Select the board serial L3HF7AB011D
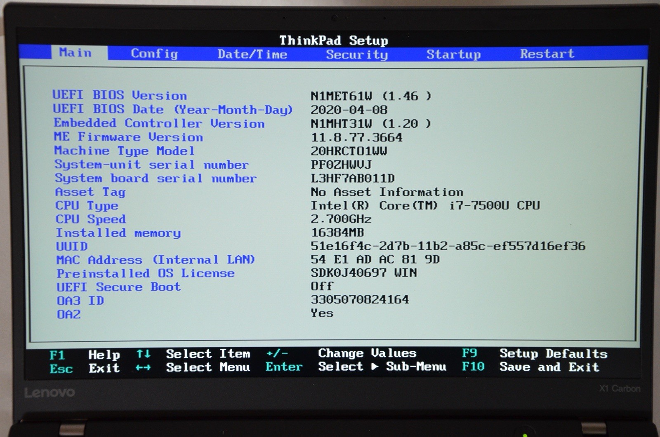660x437 pixels. [353, 178]
